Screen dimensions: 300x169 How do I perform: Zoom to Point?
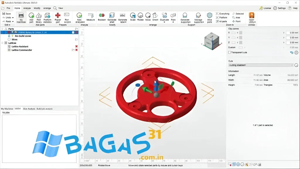236,21
